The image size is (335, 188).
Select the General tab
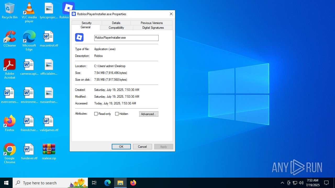coord(86,27)
